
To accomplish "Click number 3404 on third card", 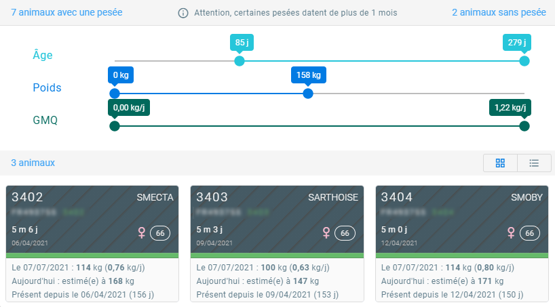I will [397, 197].
